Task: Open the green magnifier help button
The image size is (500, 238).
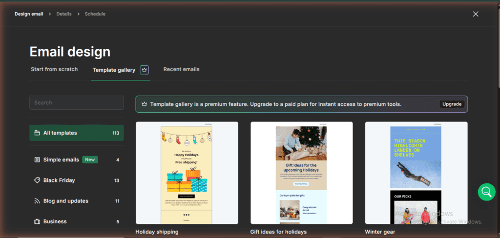Action: point(486,192)
